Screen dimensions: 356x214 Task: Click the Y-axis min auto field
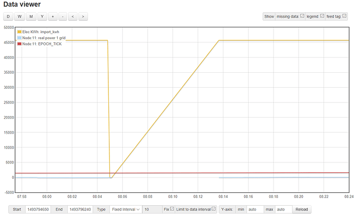pyautogui.click(x=255, y=209)
